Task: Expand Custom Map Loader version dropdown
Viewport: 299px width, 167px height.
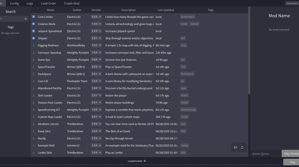Action: (x=96, y=117)
